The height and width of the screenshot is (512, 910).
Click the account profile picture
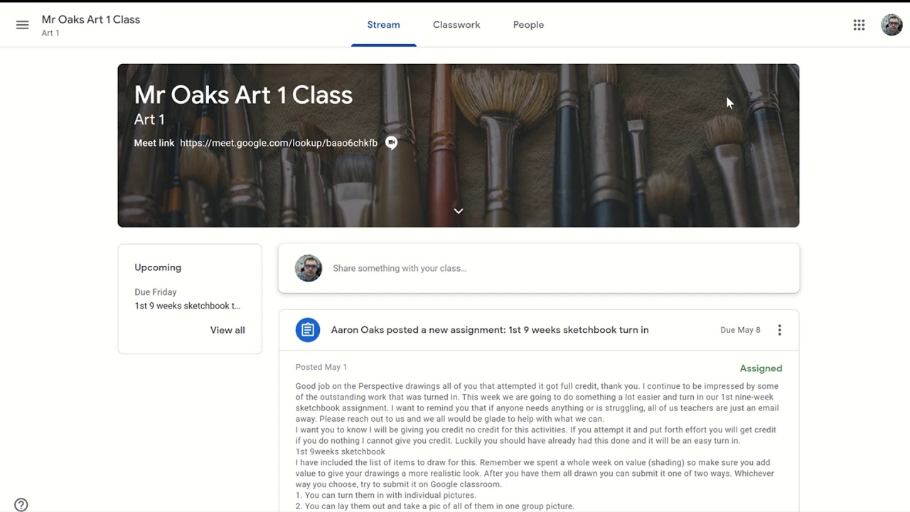(x=892, y=25)
